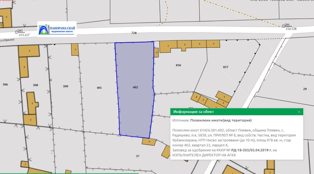Select parcel 857 on the map
The image size is (314, 174).
click(x=225, y=67)
